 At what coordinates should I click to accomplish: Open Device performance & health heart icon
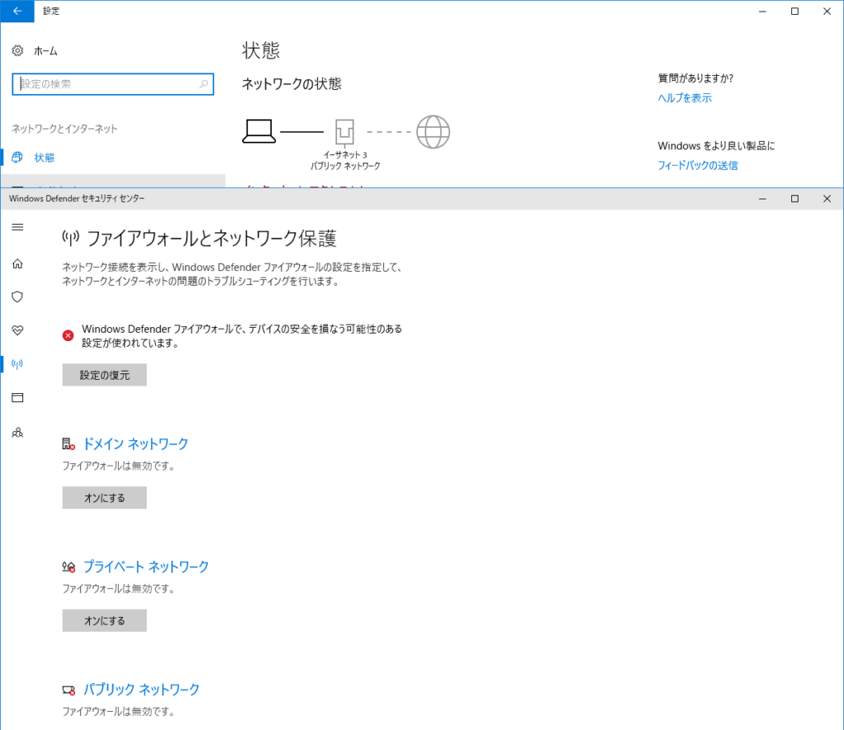pyautogui.click(x=17, y=330)
